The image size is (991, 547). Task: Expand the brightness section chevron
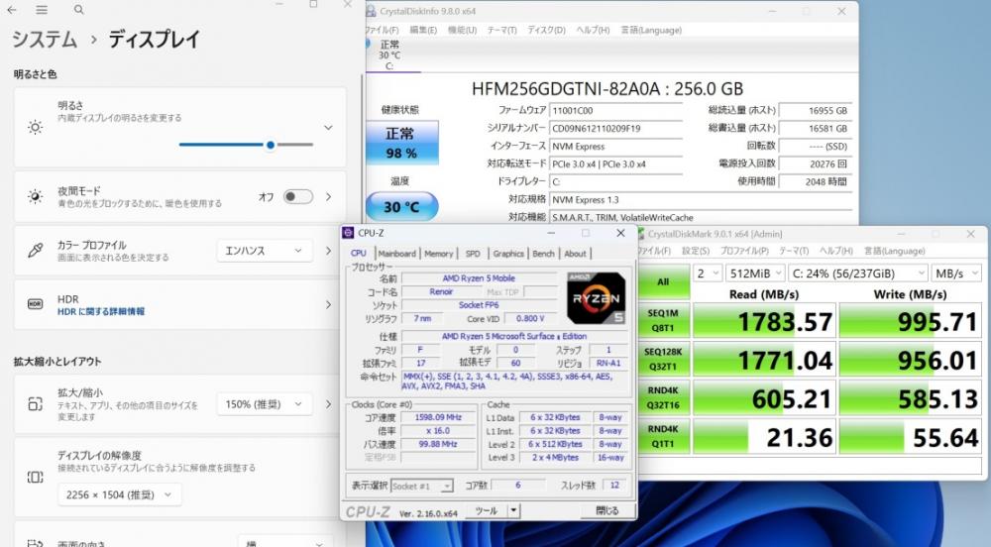[329, 128]
